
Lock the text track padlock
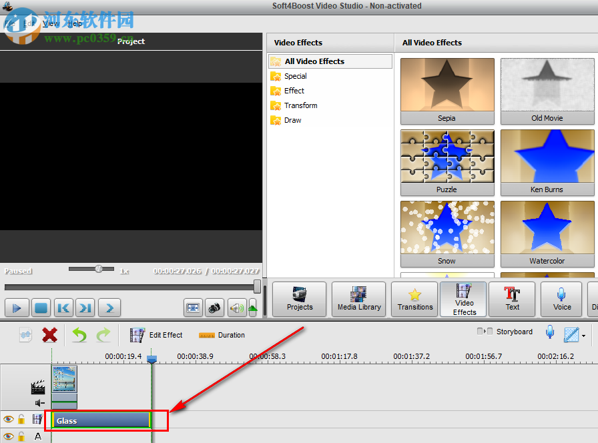[x=21, y=436]
